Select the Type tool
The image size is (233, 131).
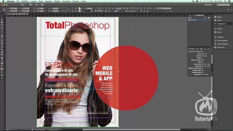2,31
